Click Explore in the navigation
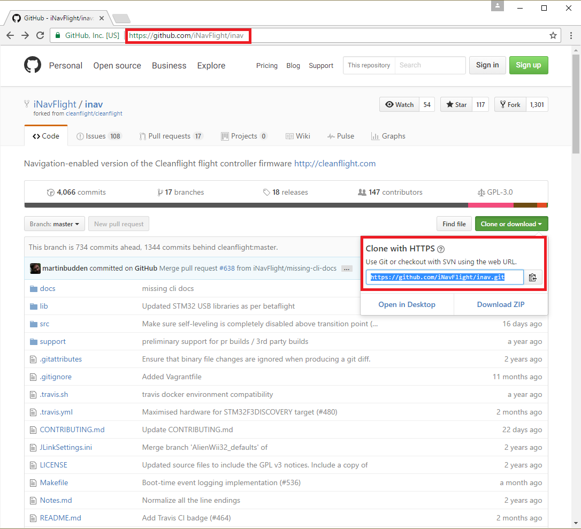The width and height of the screenshot is (581, 529). (211, 66)
